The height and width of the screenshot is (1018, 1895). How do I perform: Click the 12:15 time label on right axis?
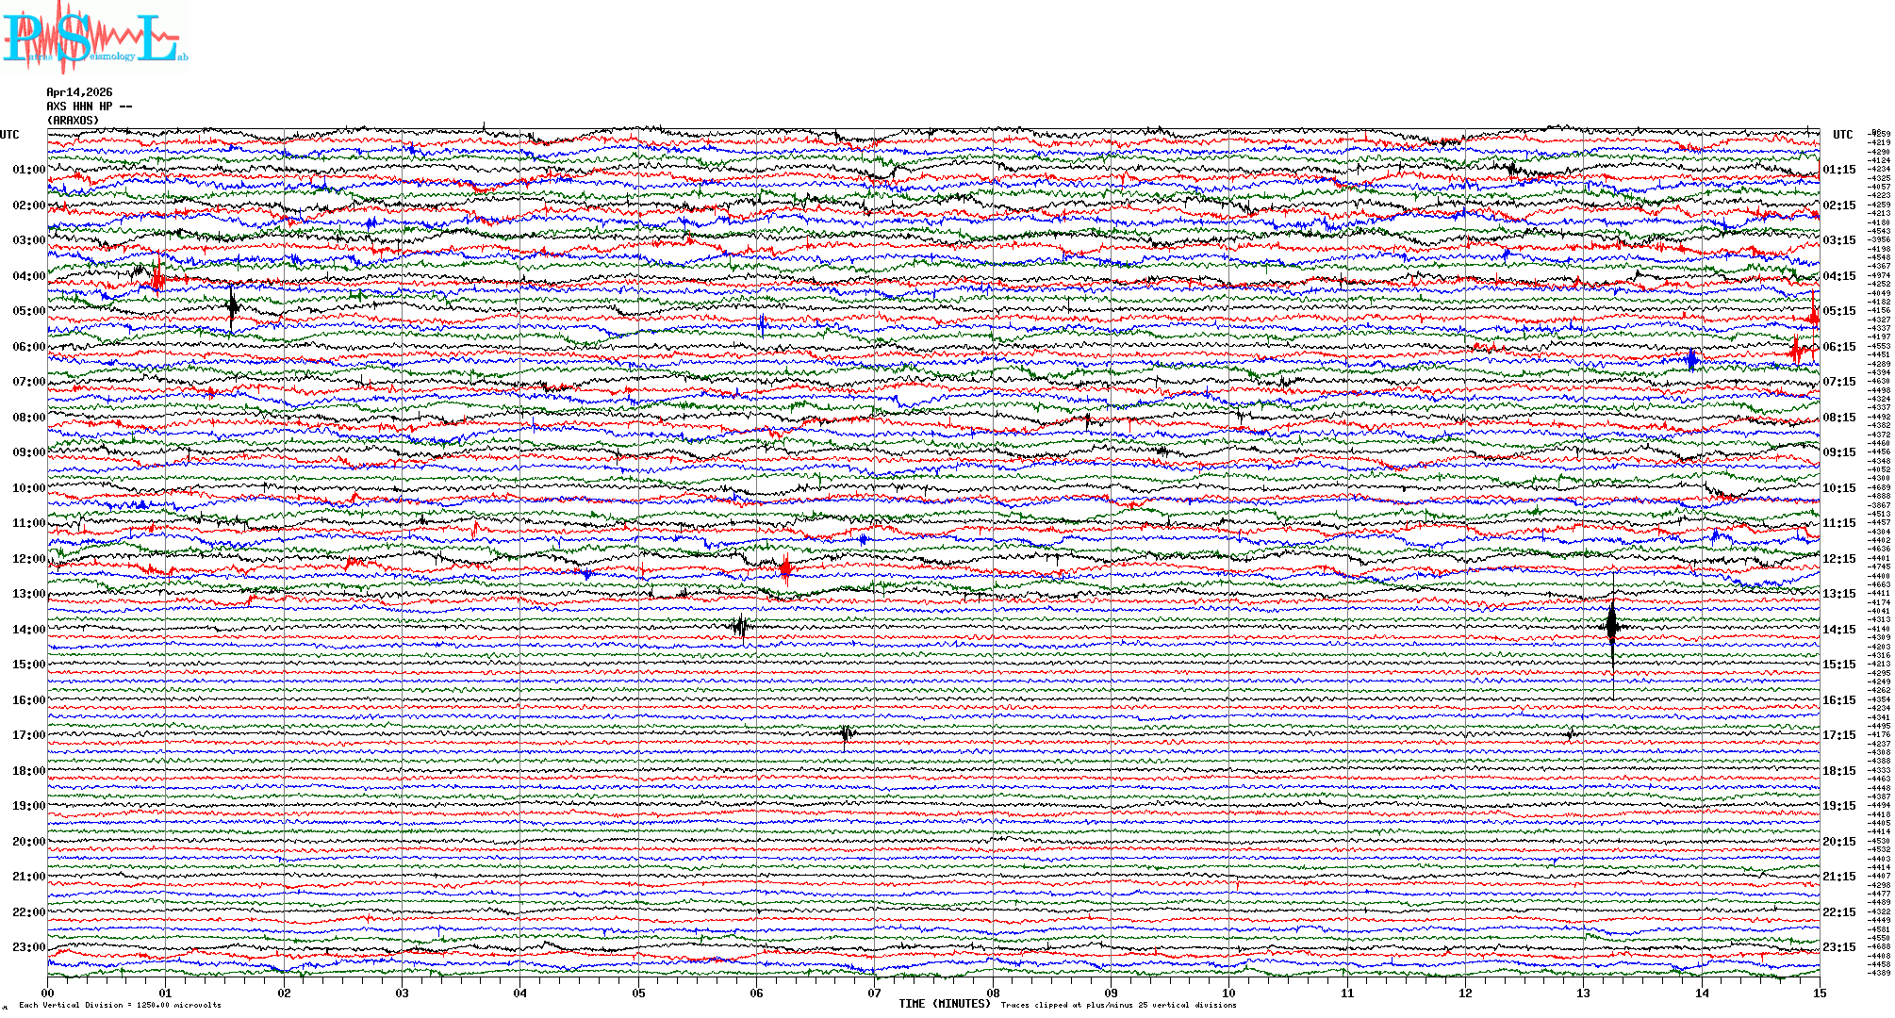(x=1838, y=559)
